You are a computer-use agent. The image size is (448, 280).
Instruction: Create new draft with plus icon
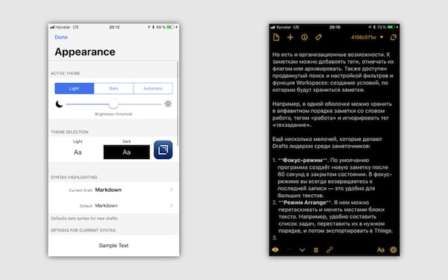click(x=290, y=37)
